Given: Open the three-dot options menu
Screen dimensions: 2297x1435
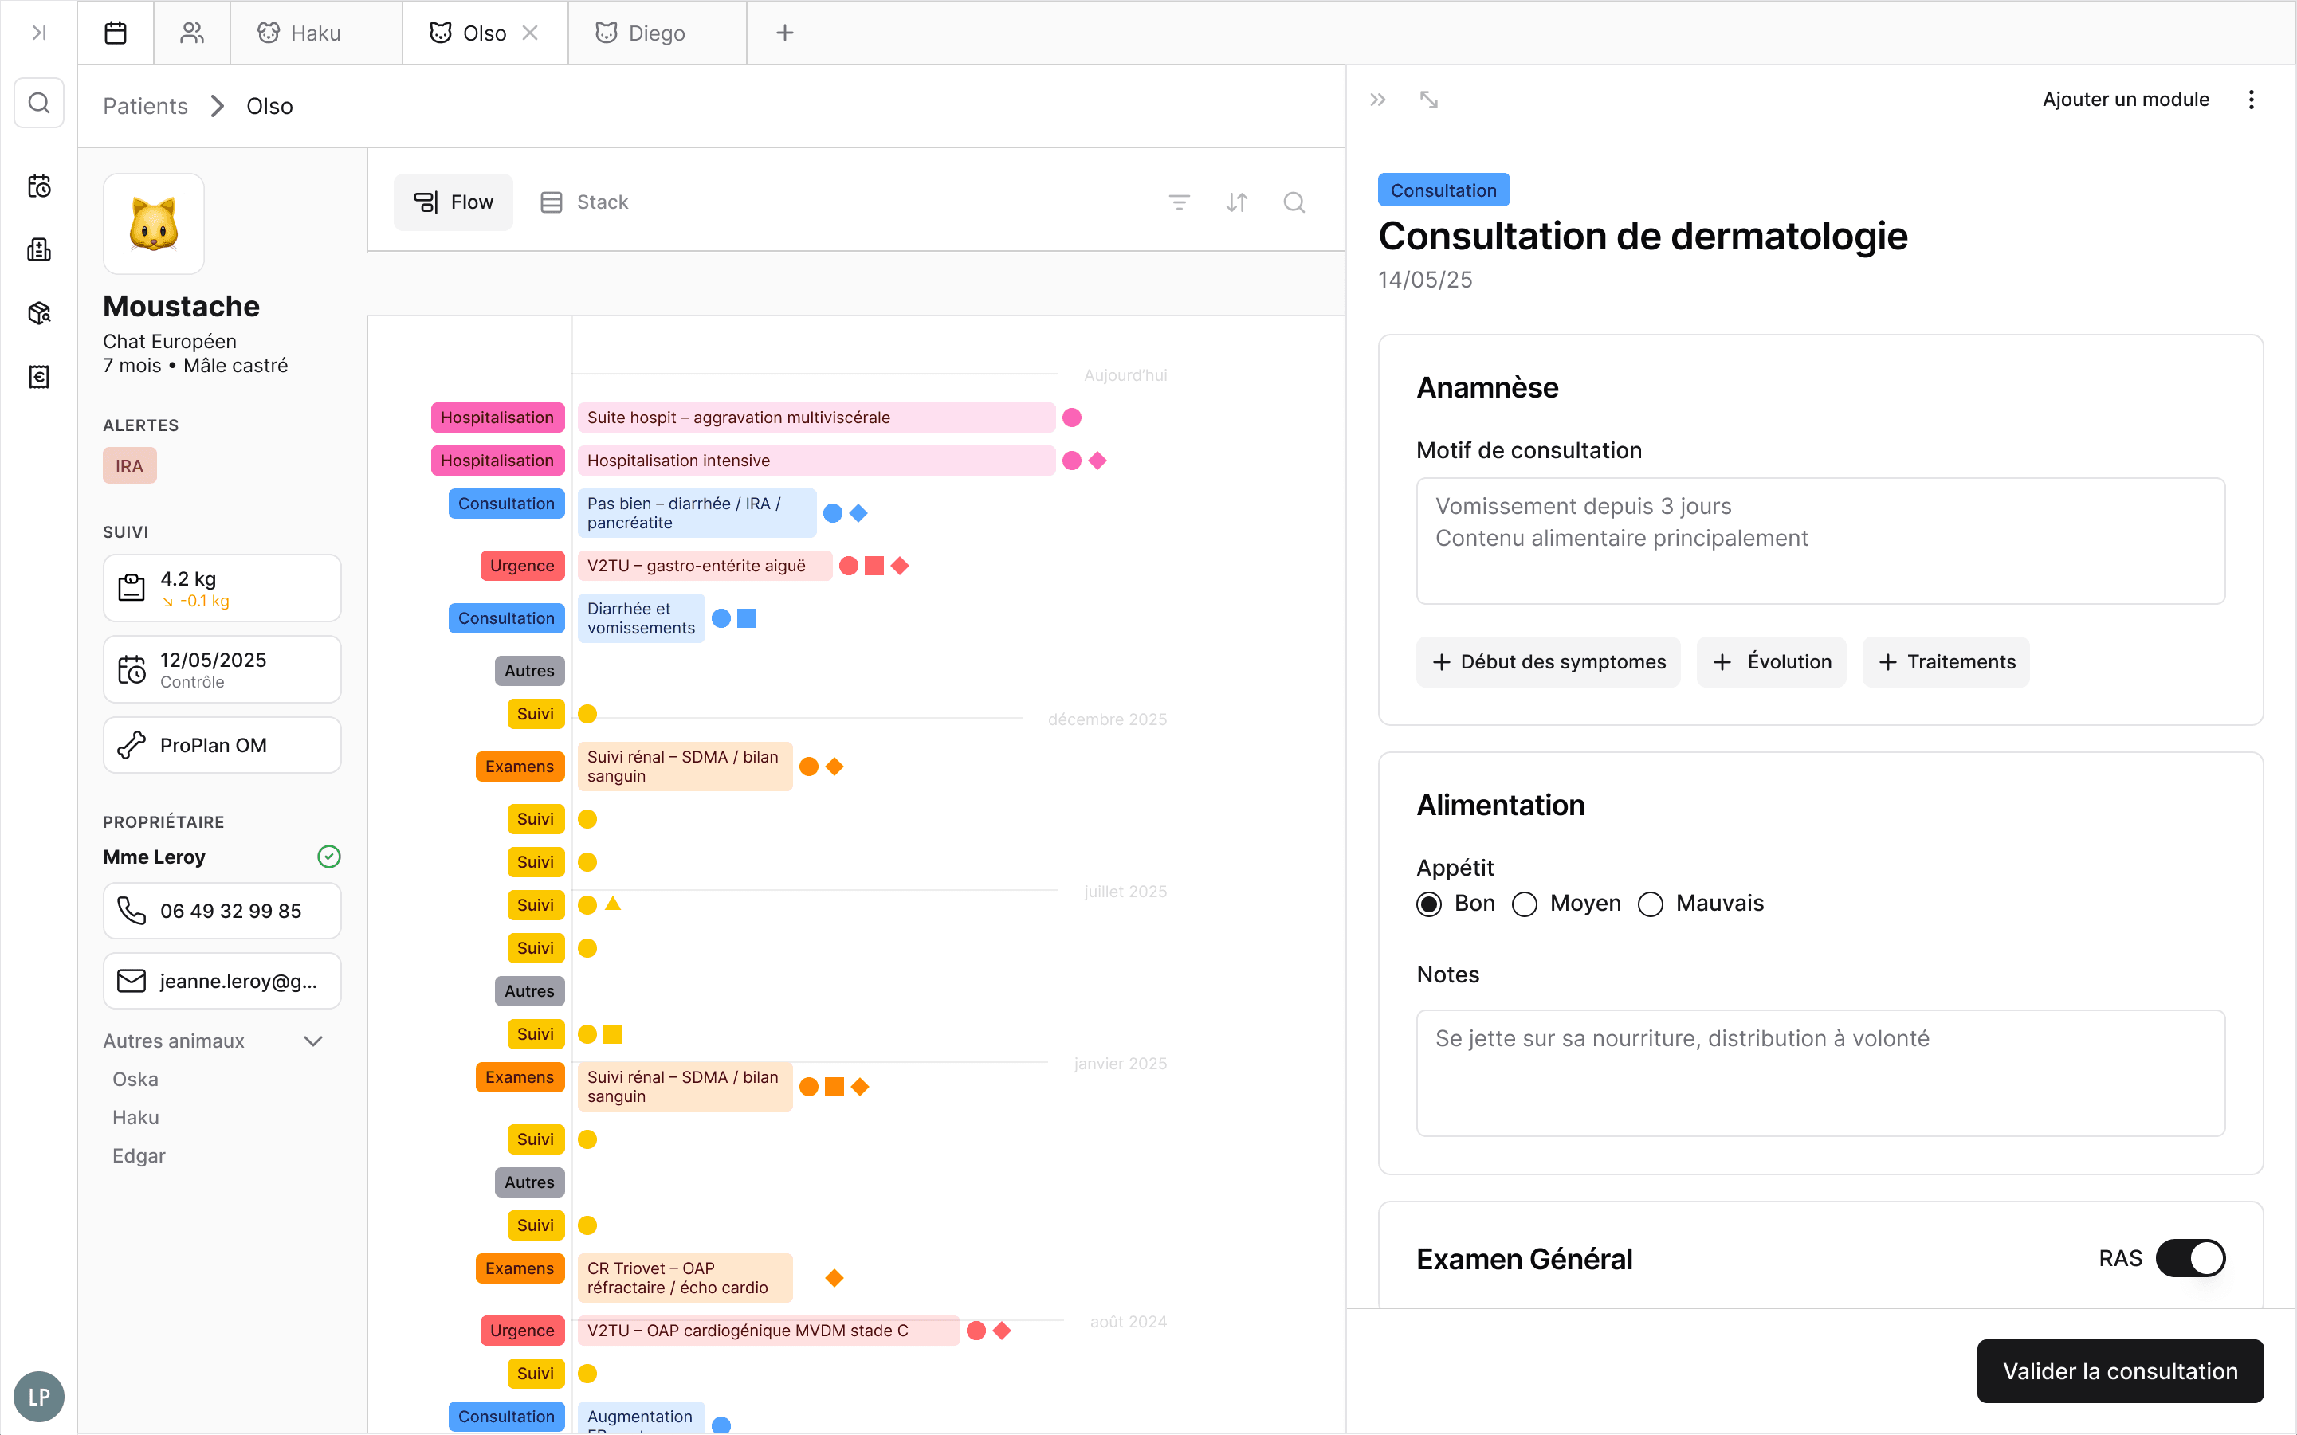Looking at the screenshot, I should click(x=2251, y=100).
